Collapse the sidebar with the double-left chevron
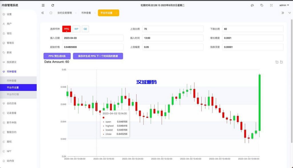Image resolution: width=293 pixels, height=168 pixels. coord(42,13)
